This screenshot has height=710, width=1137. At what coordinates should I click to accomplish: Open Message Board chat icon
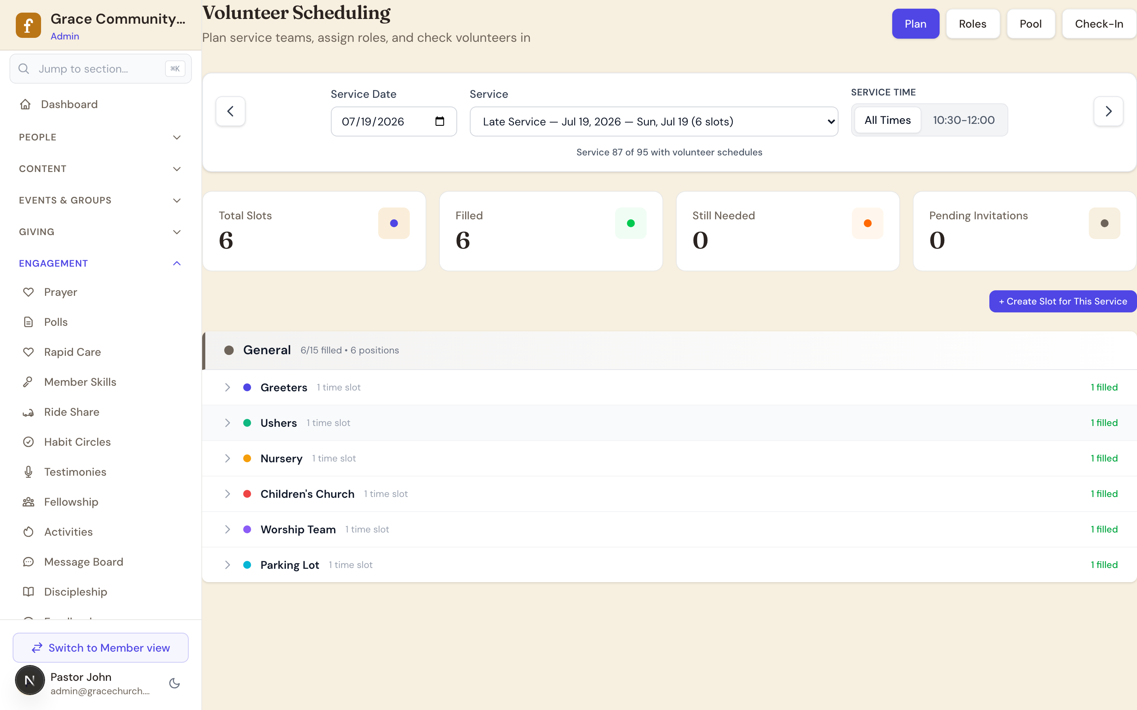tap(29, 562)
